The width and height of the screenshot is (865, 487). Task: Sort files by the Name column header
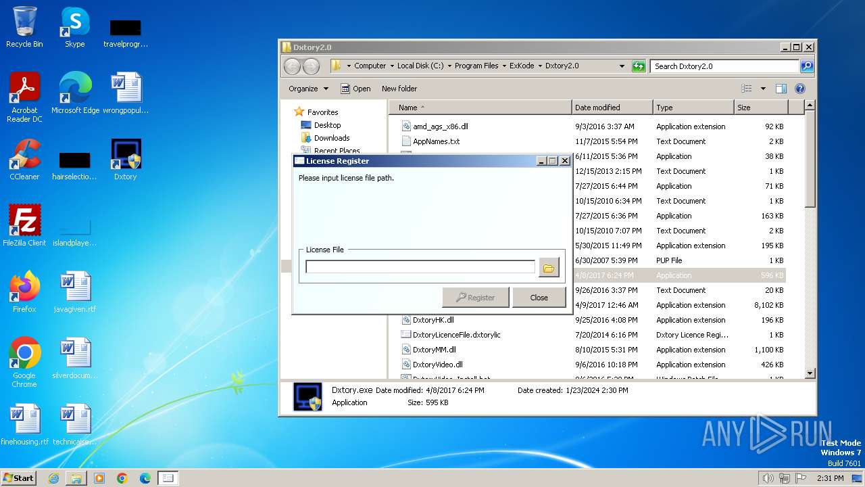480,108
